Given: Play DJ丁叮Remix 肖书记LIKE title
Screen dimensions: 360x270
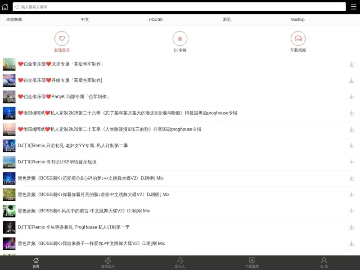Looking at the screenshot, I should point(58,162).
